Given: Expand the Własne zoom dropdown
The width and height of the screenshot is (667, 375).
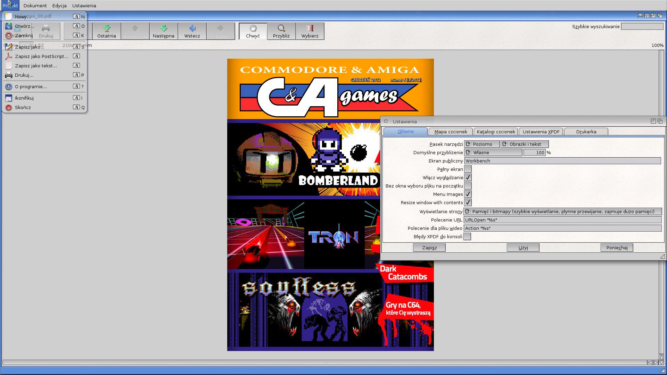Looking at the screenshot, I should coord(493,152).
